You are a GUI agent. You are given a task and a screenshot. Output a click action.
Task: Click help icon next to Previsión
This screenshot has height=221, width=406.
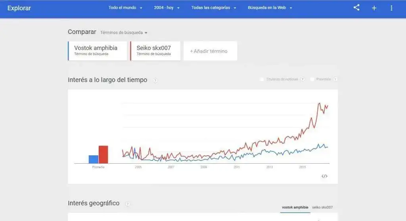(335, 79)
